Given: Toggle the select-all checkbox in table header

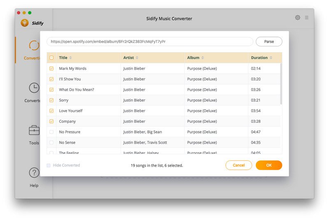Looking at the screenshot, I should point(51,57).
